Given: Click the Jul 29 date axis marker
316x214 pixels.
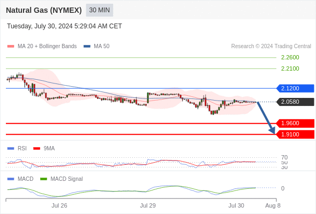Looking at the screenshot, I should pyautogui.click(x=148, y=205).
